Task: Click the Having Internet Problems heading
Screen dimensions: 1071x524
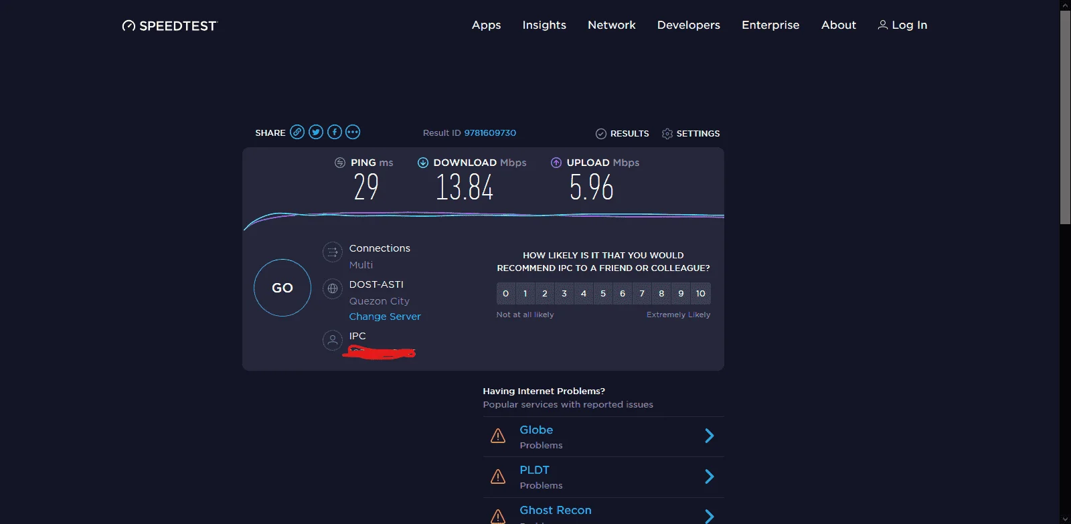Action: (x=544, y=391)
